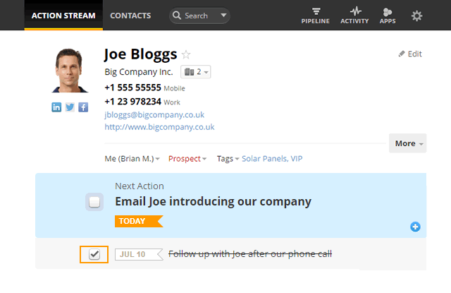This screenshot has height=293, width=451.
Task: Expand the More menu
Action: click(x=407, y=143)
